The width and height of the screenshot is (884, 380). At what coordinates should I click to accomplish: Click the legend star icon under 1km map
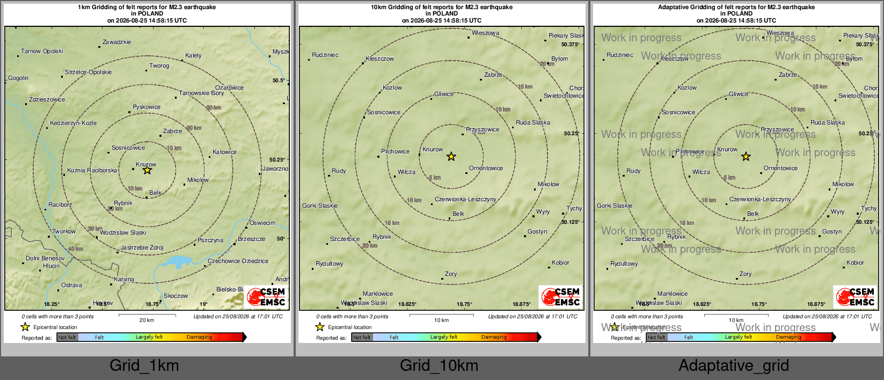(x=25, y=327)
